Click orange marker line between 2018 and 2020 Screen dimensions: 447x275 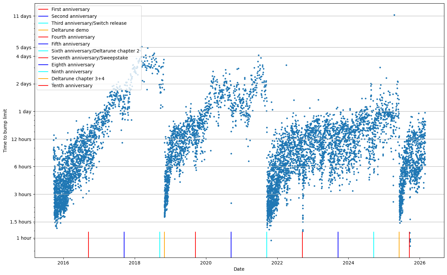click(x=164, y=245)
